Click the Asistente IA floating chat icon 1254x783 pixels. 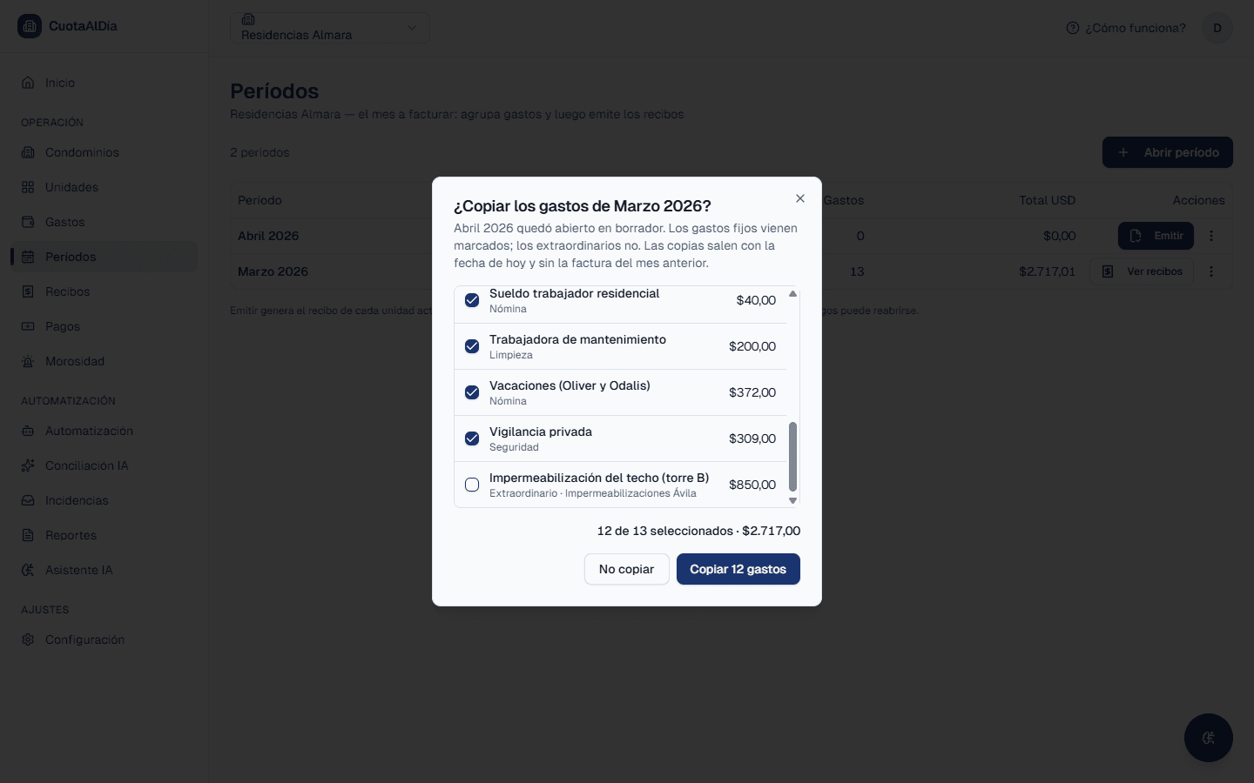[1208, 738]
